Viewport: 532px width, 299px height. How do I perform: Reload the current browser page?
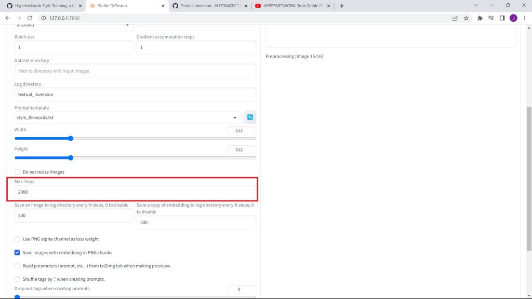30,18
